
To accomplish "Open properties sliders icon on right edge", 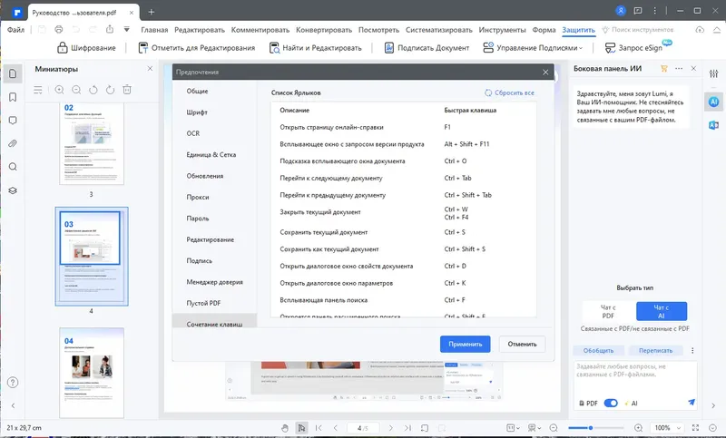I will coord(714,73).
